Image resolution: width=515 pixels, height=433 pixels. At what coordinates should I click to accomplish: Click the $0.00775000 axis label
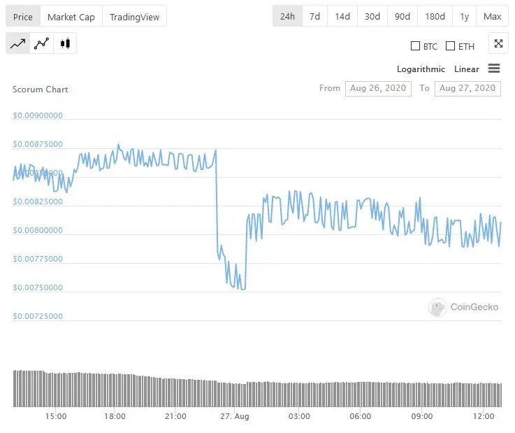click(x=38, y=259)
